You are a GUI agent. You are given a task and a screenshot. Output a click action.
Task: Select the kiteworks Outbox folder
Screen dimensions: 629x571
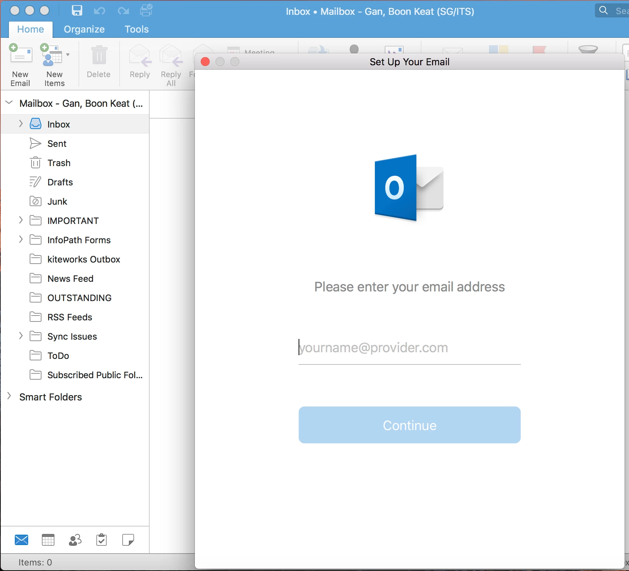[75, 259]
